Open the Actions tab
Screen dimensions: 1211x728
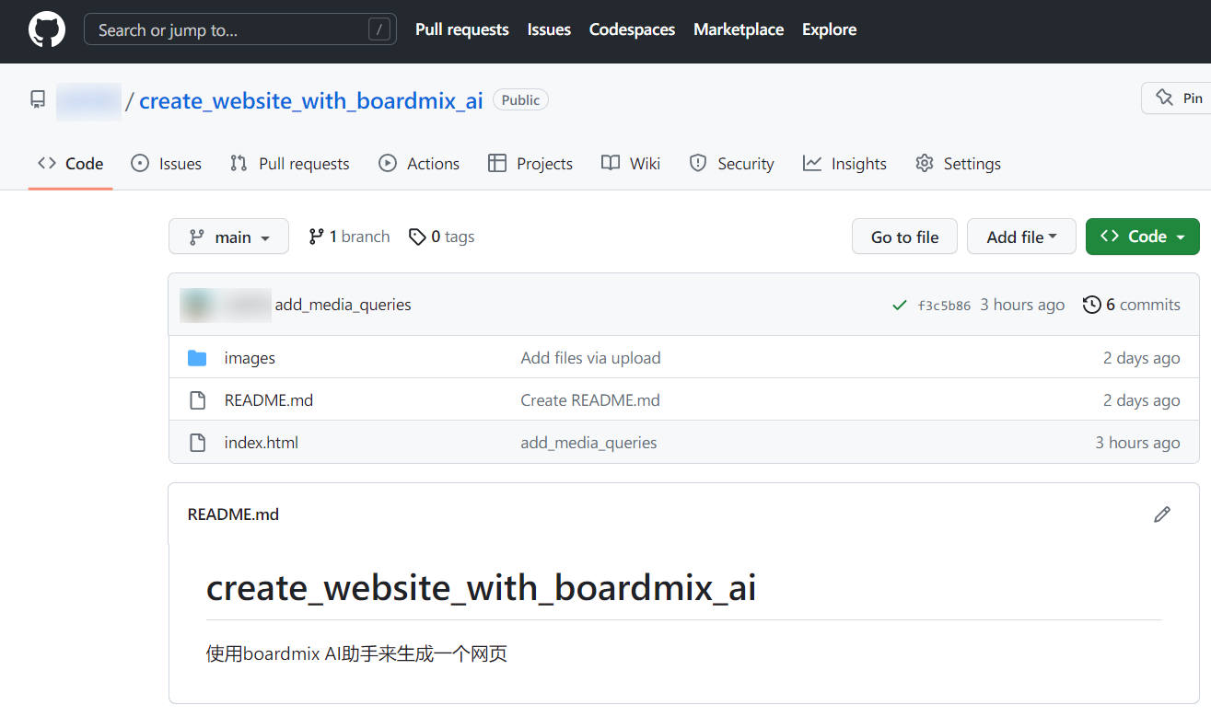(x=419, y=164)
